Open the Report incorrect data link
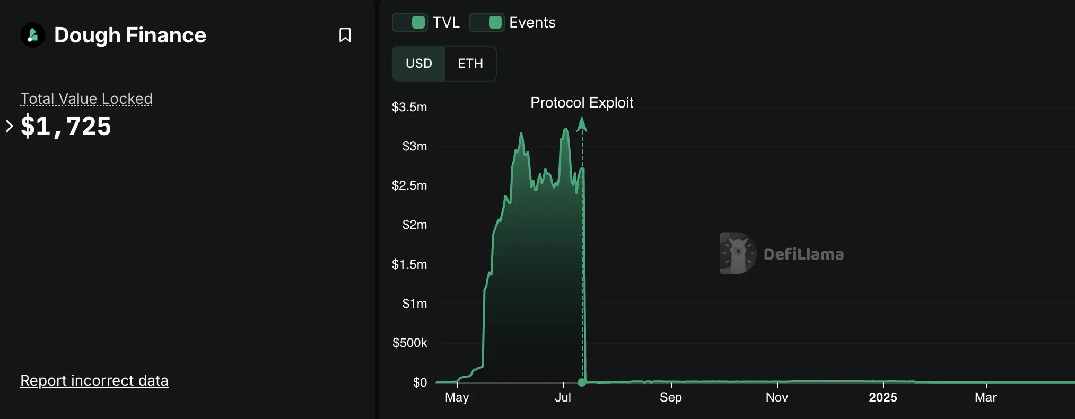1075x419 pixels. click(x=94, y=380)
